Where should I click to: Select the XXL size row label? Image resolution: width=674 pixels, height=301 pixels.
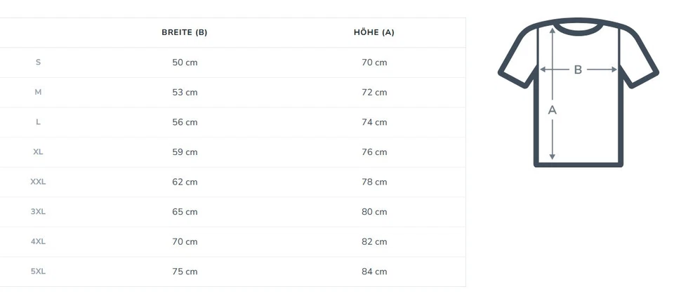pyautogui.click(x=38, y=182)
